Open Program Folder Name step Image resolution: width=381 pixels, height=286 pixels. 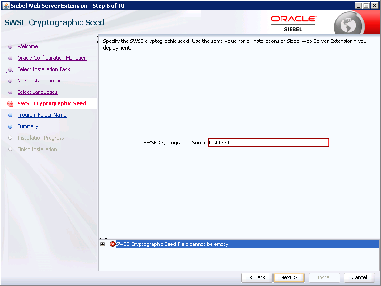click(x=42, y=115)
